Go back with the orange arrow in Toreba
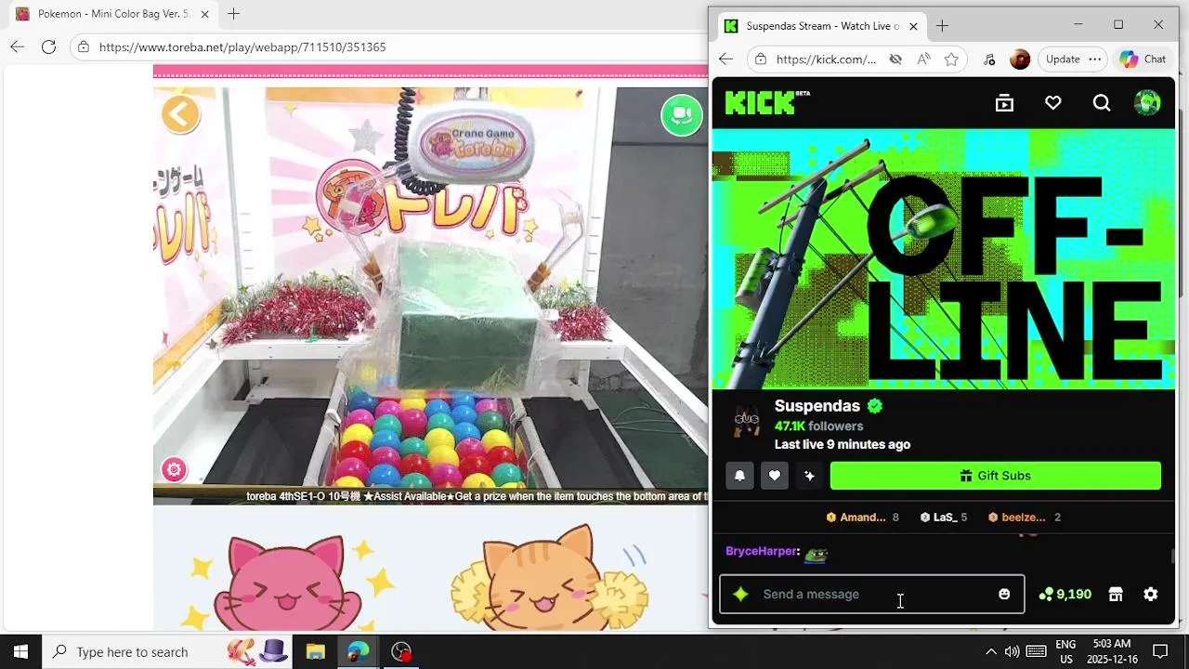 point(180,114)
